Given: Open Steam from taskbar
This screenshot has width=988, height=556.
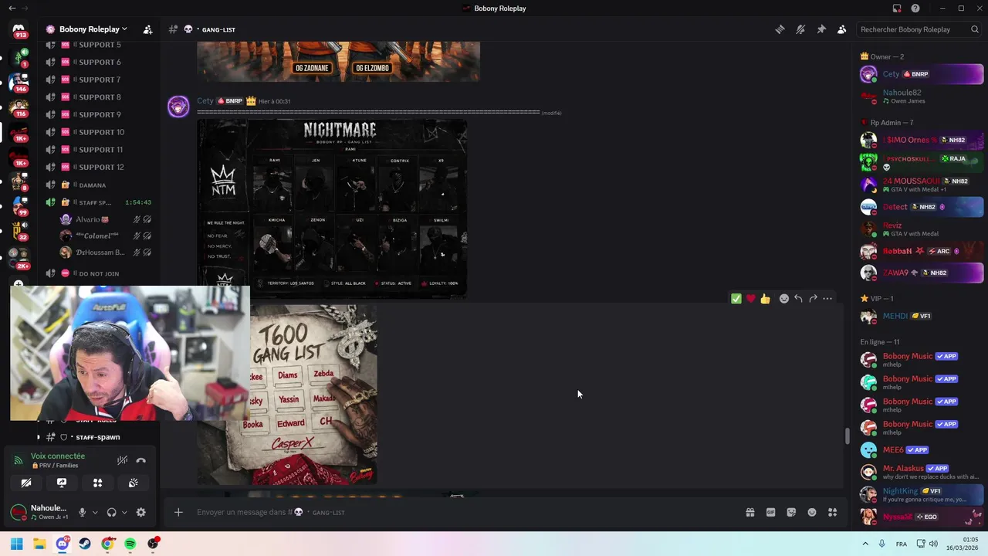Looking at the screenshot, I should click(x=85, y=544).
